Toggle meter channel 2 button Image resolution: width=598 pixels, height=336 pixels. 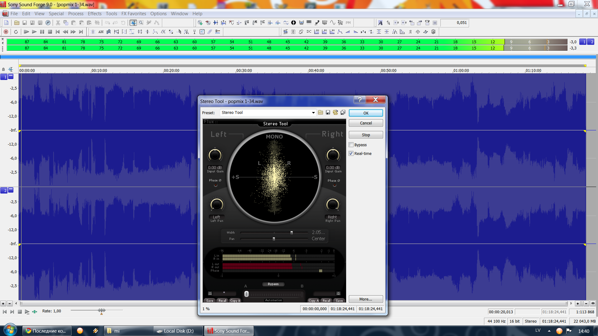[x=591, y=42]
